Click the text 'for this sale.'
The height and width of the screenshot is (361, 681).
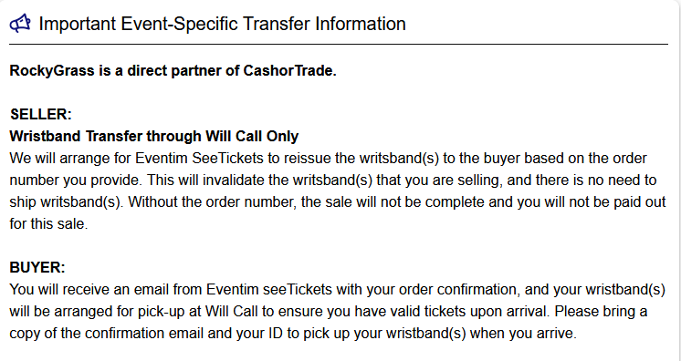48,224
